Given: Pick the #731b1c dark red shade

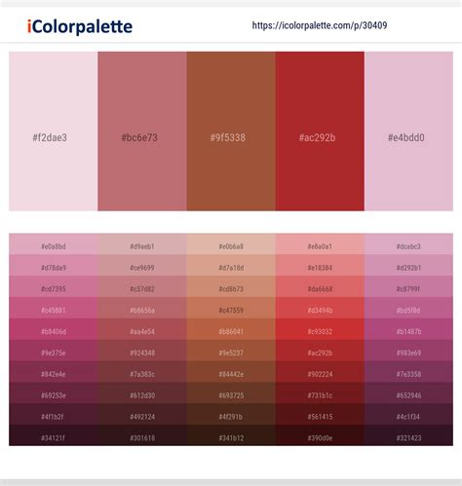Looking at the screenshot, I should 320,393.
